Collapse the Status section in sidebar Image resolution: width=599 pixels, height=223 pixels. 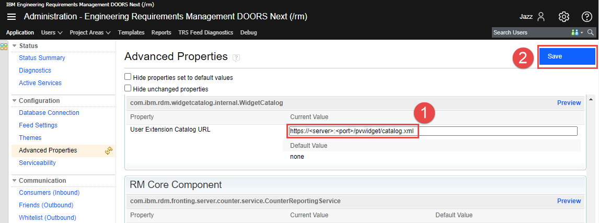pos(15,46)
